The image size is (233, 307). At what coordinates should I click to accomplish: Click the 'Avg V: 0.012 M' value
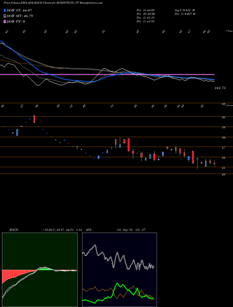185,10
